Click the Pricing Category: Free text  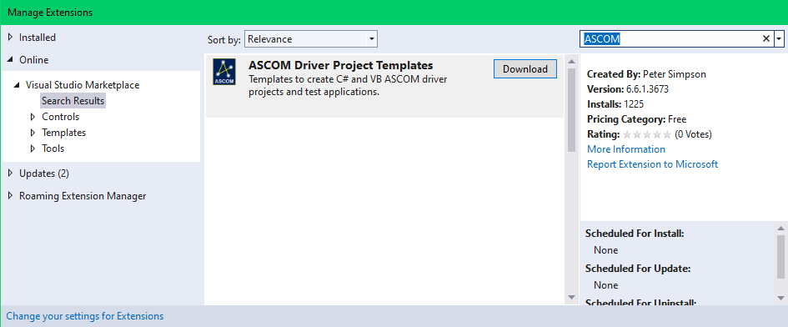[x=636, y=119]
